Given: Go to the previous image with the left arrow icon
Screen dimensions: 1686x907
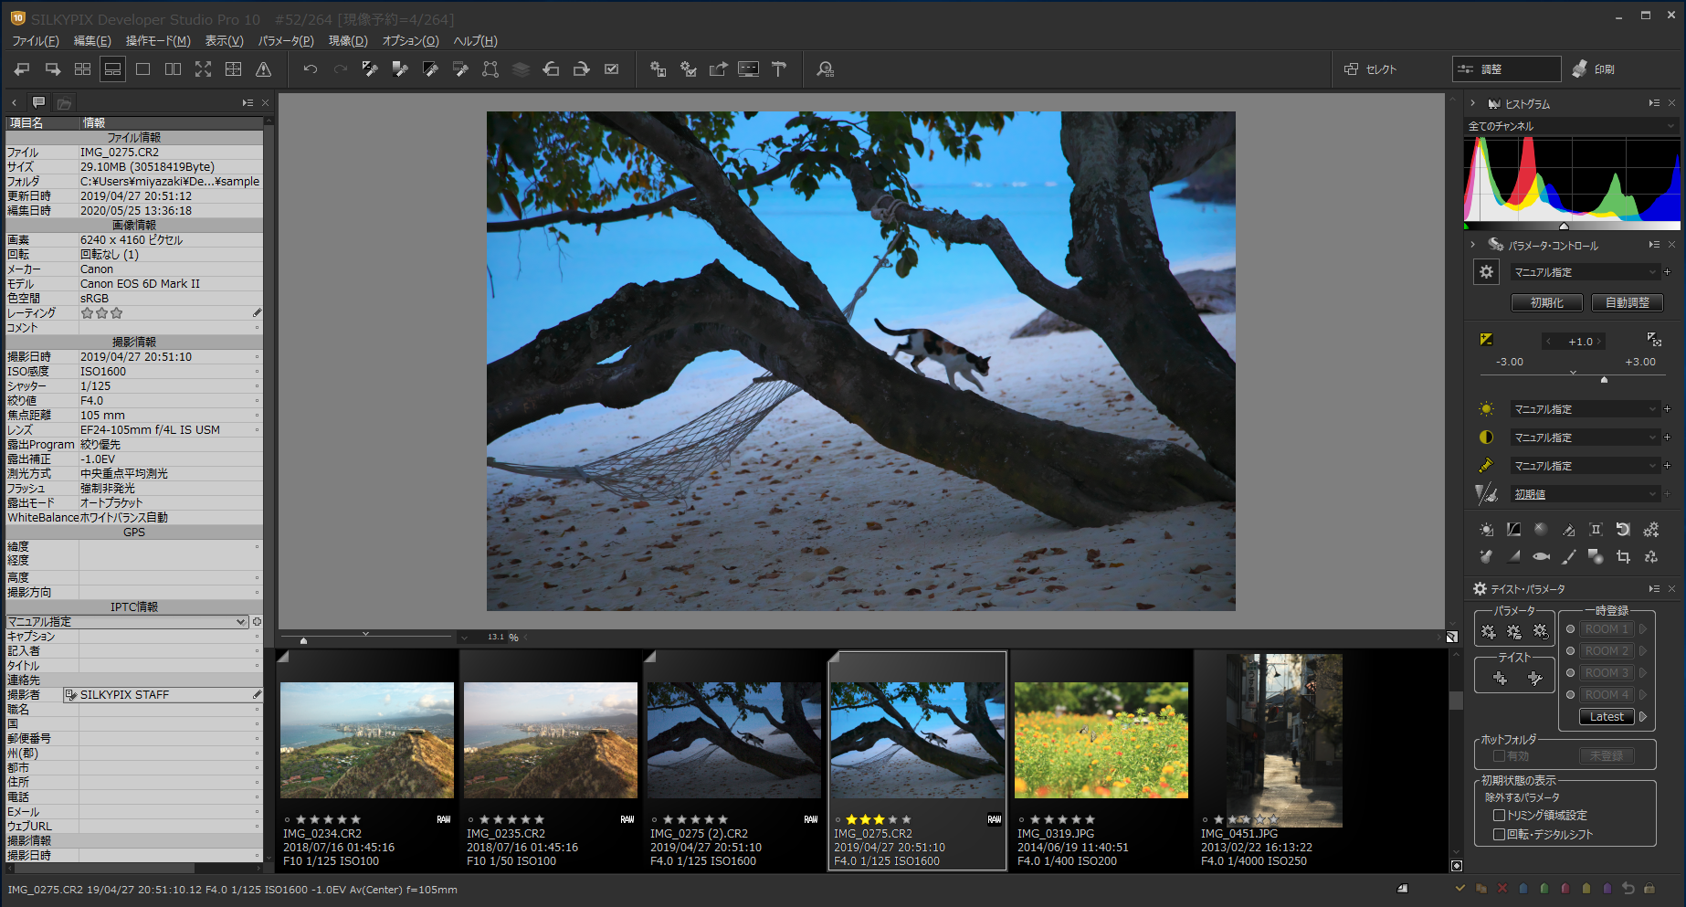Looking at the screenshot, I should tap(22, 69).
